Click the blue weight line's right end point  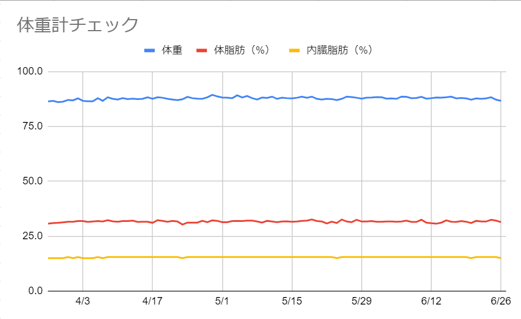(500, 101)
